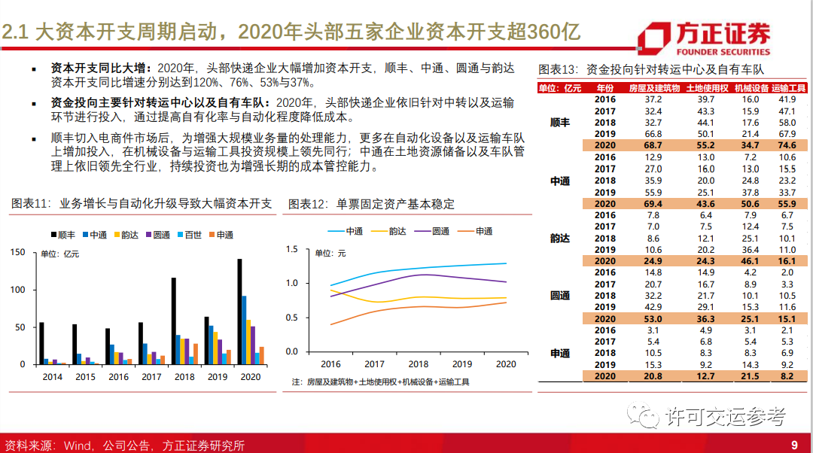Click the 1.5 y-axis label in chart 12
This screenshot has width=813, height=453.
click(292, 249)
